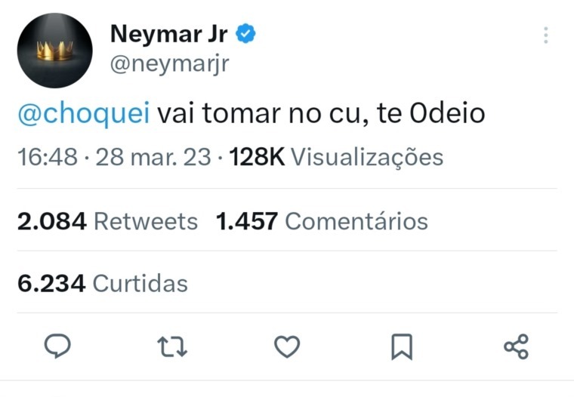
Task: Click the Neymar Jr display name
Action: (x=169, y=33)
